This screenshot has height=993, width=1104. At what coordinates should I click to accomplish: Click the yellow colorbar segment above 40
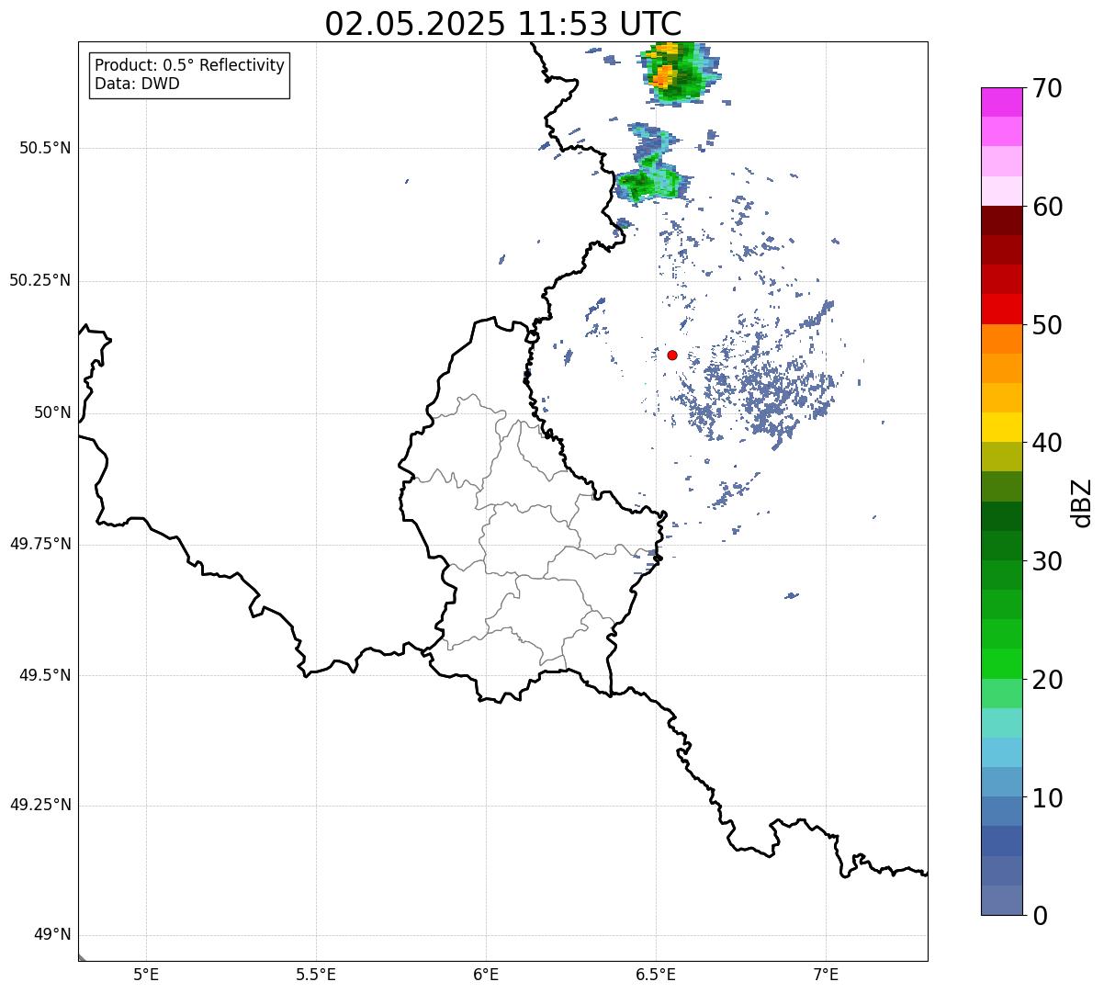(x=1001, y=427)
